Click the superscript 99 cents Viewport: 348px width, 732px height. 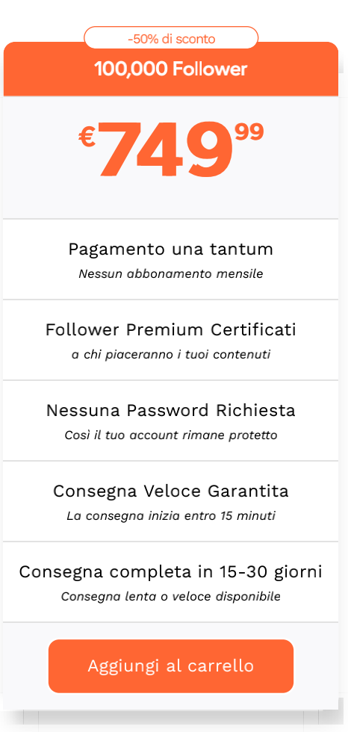tap(249, 132)
